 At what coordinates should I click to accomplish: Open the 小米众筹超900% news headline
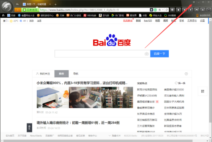pyautogui.click(x=82, y=83)
